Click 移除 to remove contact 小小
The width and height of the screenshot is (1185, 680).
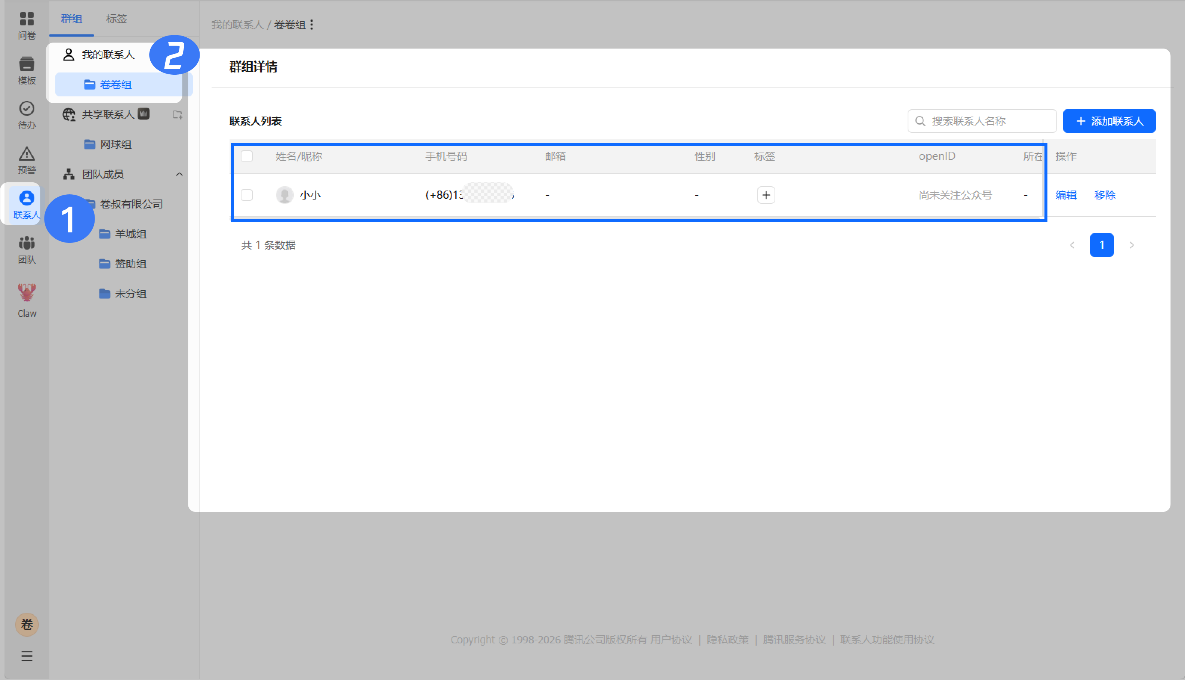[x=1105, y=195]
